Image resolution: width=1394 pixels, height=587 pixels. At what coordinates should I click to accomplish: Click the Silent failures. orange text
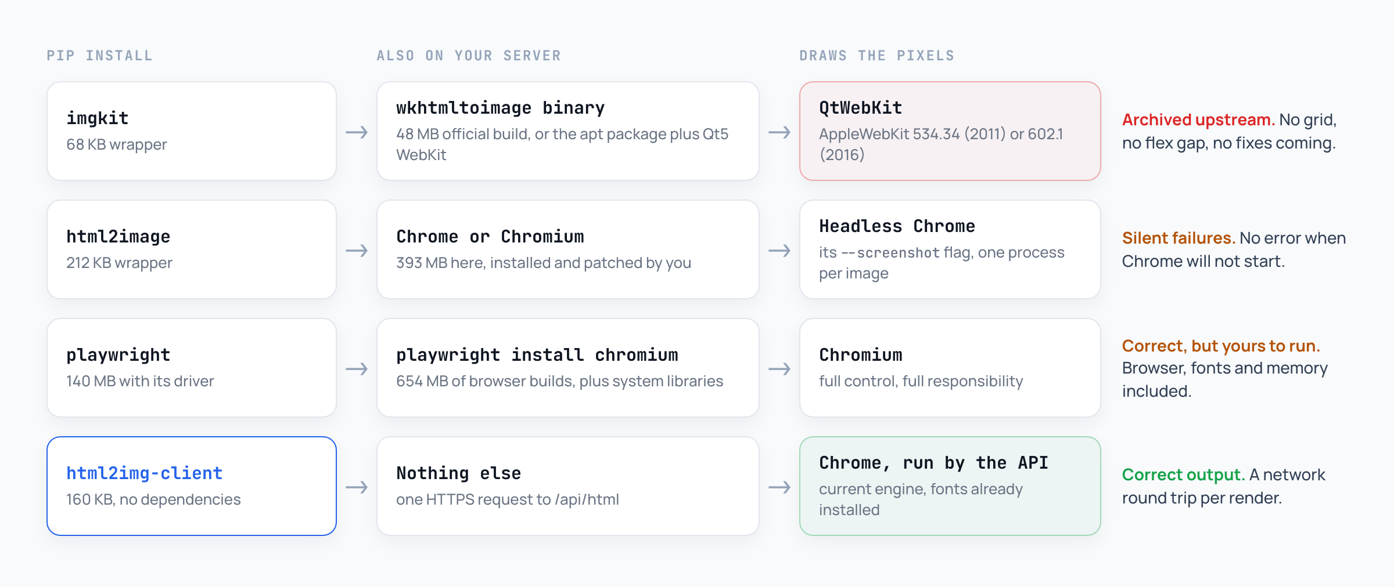click(x=1179, y=238)
